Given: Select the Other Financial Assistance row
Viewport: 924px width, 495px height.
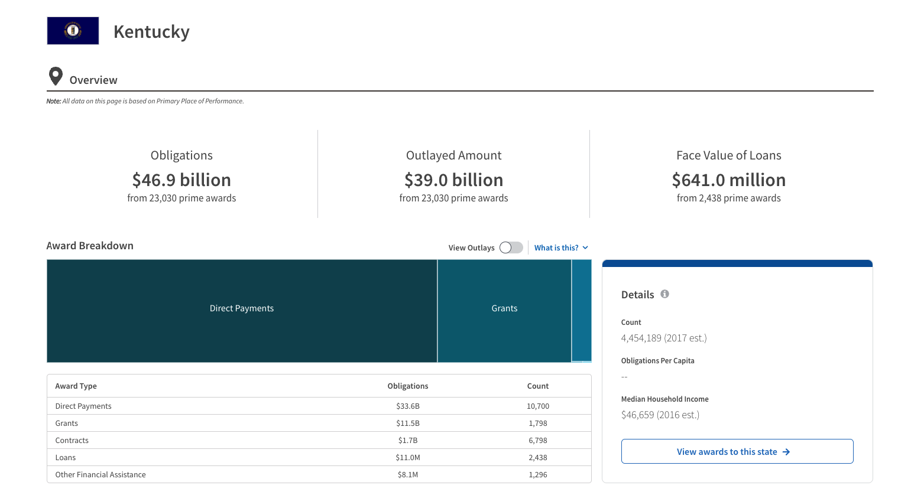Looking at the screenshot, I should [x=100, y=475].
